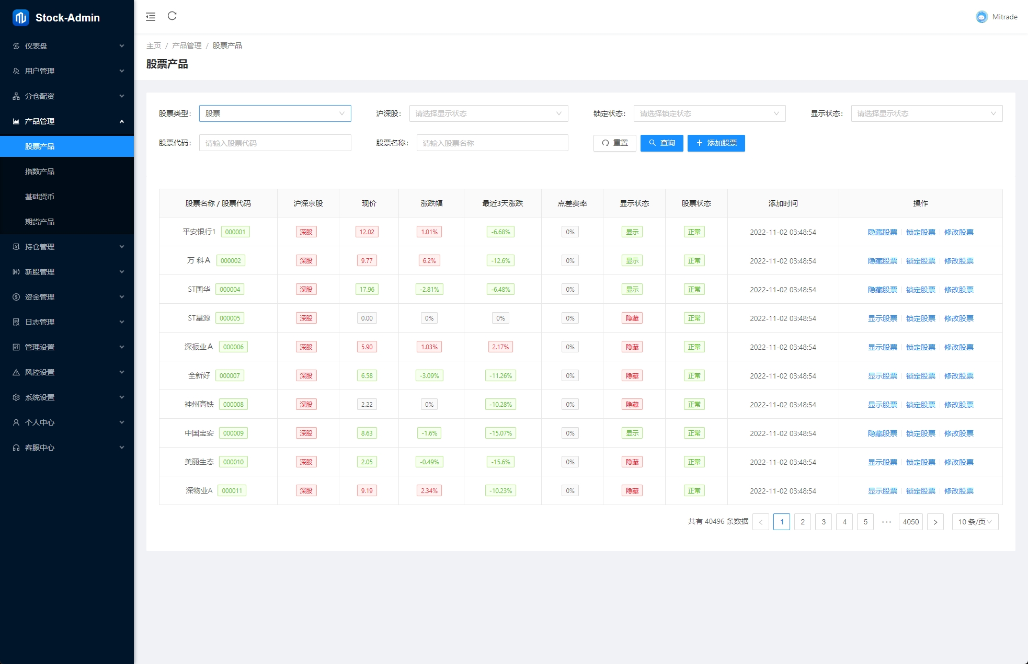Lock 万科A with 锁定股票 link
The height and width of the screenshot is (664, 1028).
point(920,261)
